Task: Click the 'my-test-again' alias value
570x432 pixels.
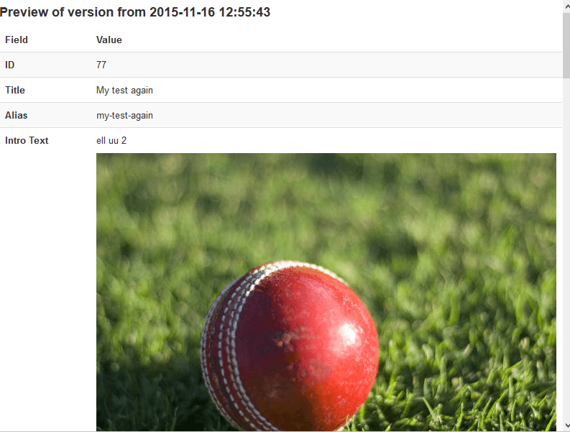Action: [x=124, y=116]
